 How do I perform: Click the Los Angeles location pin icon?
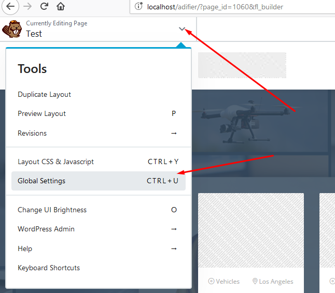click(x=255, y=282)
